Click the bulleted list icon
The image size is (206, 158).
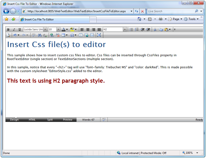coord(131,29)
